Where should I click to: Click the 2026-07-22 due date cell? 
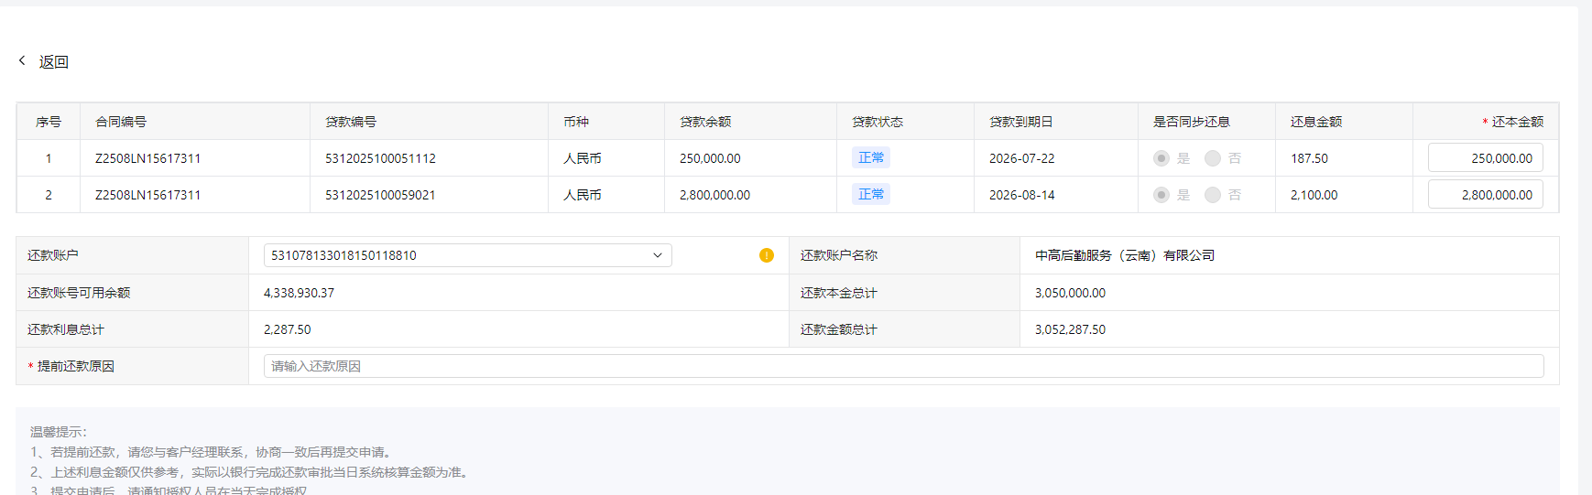pos(1021,158)
